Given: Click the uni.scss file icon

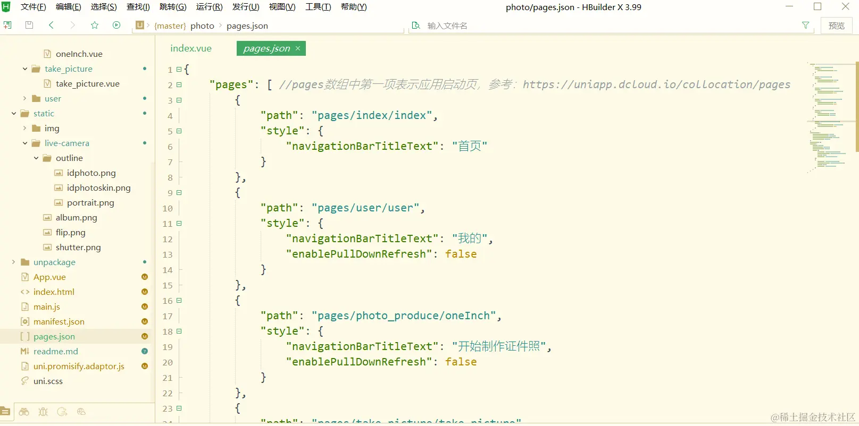Looking at the screenshot, I should point(25,381).
